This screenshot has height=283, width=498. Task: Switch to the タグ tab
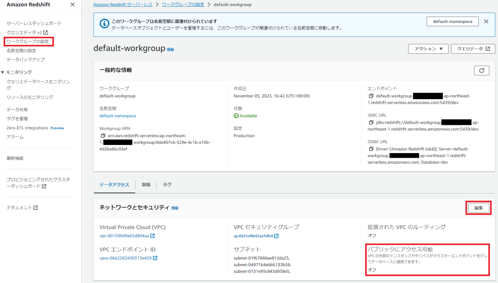[167, 185]
